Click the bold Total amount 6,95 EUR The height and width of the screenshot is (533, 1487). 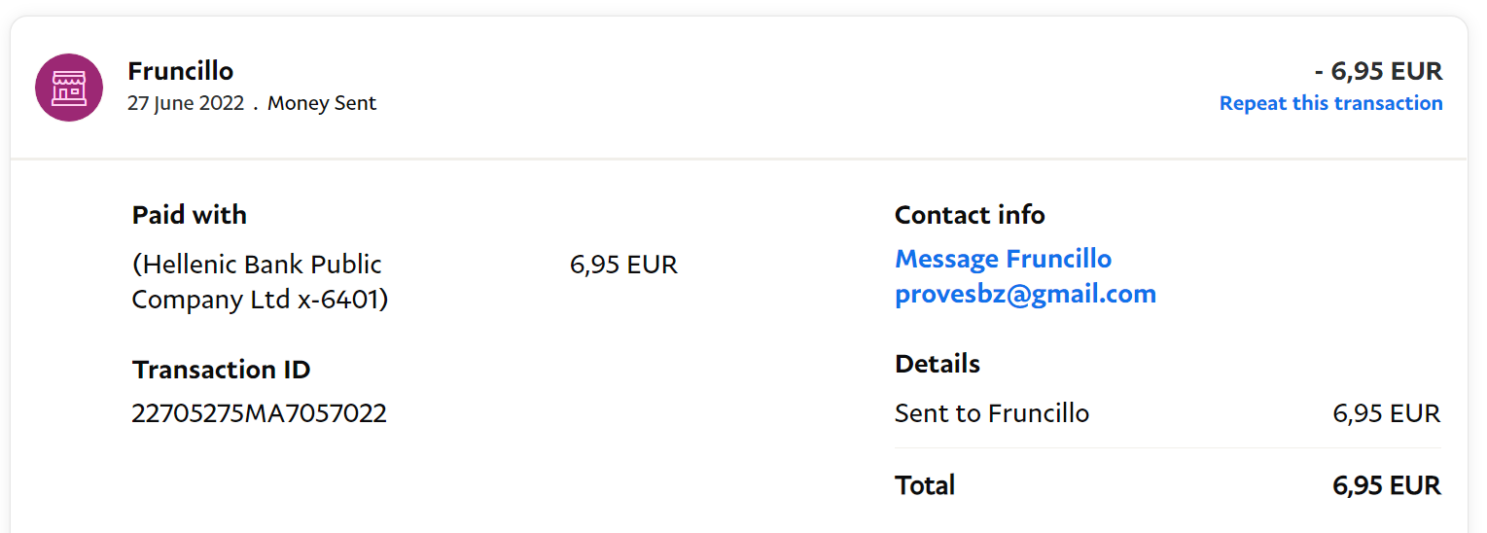point(1386,484)
